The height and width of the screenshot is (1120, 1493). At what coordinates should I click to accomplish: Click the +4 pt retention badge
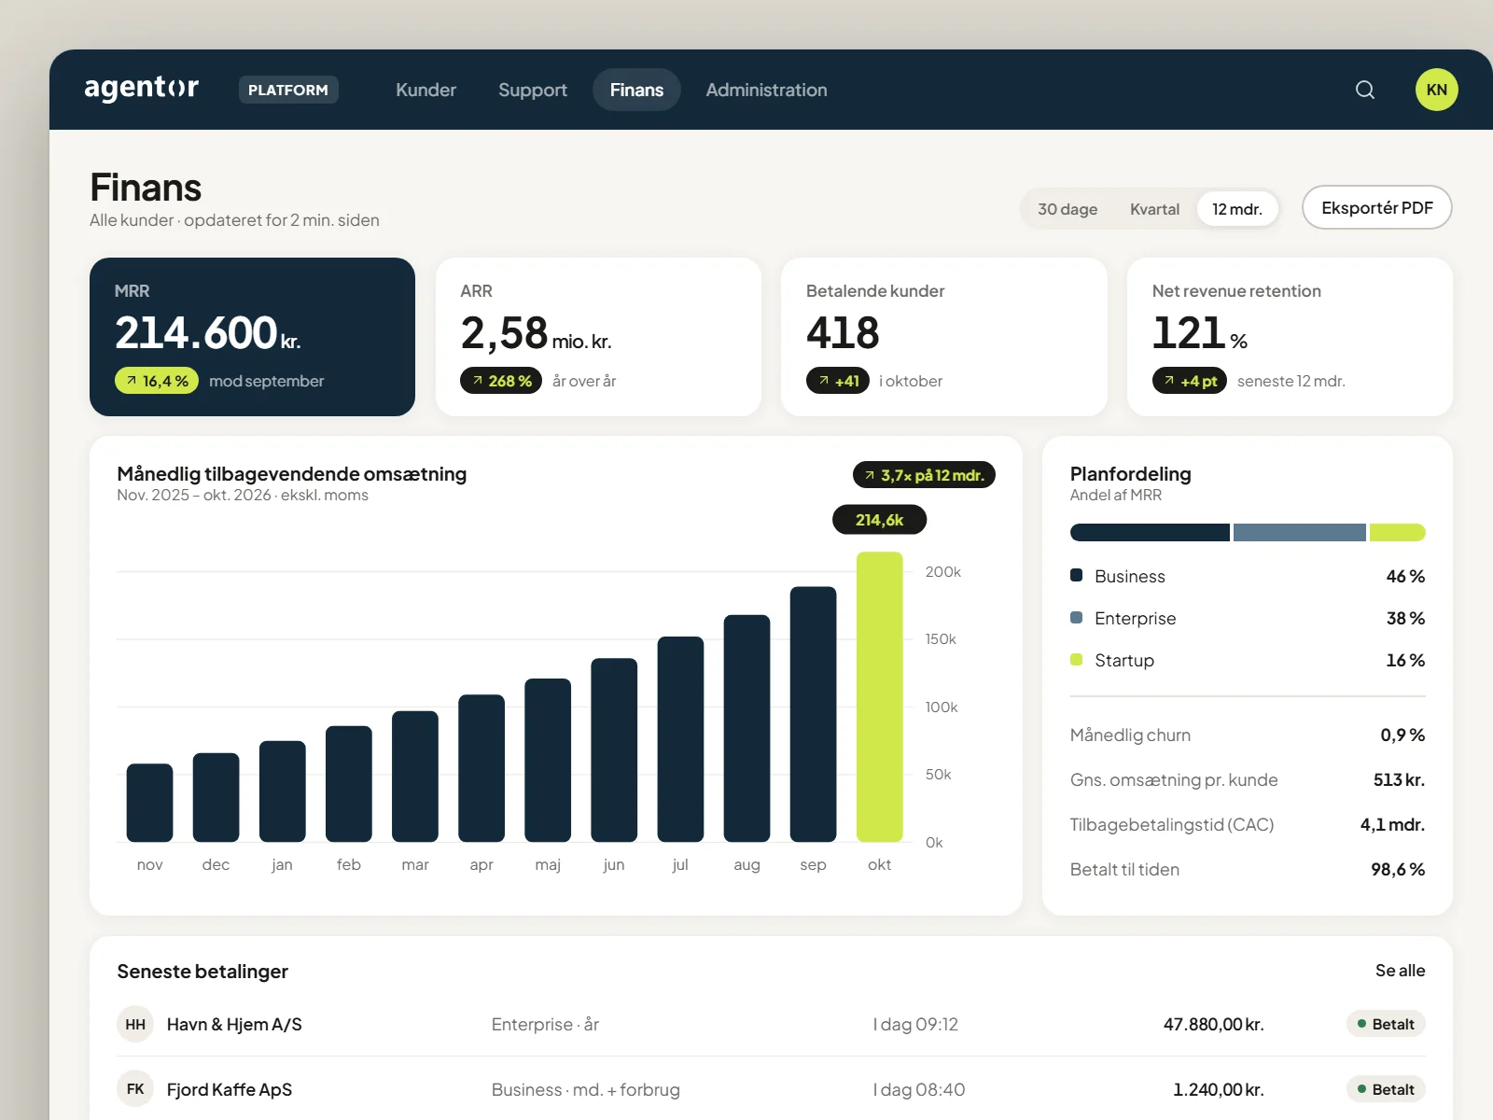click(x=1190, y=381)
